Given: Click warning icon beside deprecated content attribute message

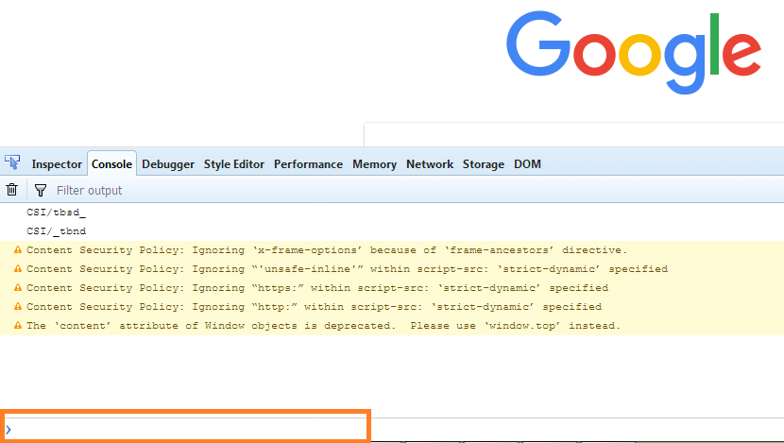Looking at the screenshot, I should pos(18,325).
